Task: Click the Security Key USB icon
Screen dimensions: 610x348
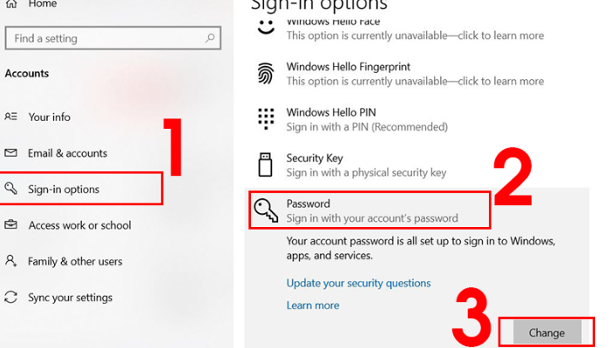Action: point(266,164)
